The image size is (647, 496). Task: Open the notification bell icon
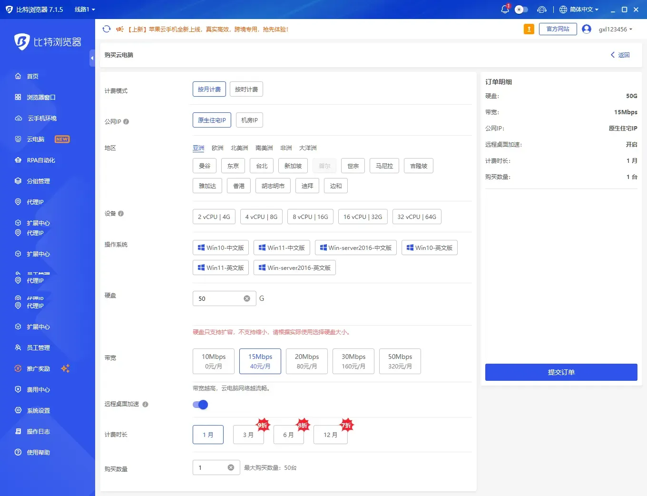[505, 10]
